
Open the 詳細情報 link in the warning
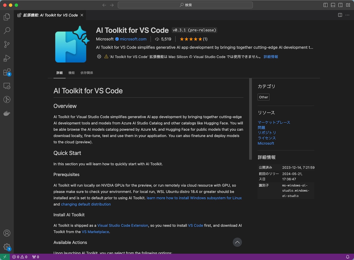point(271,57)
